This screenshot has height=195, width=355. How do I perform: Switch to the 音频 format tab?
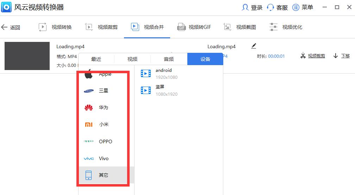pos(169,59)
